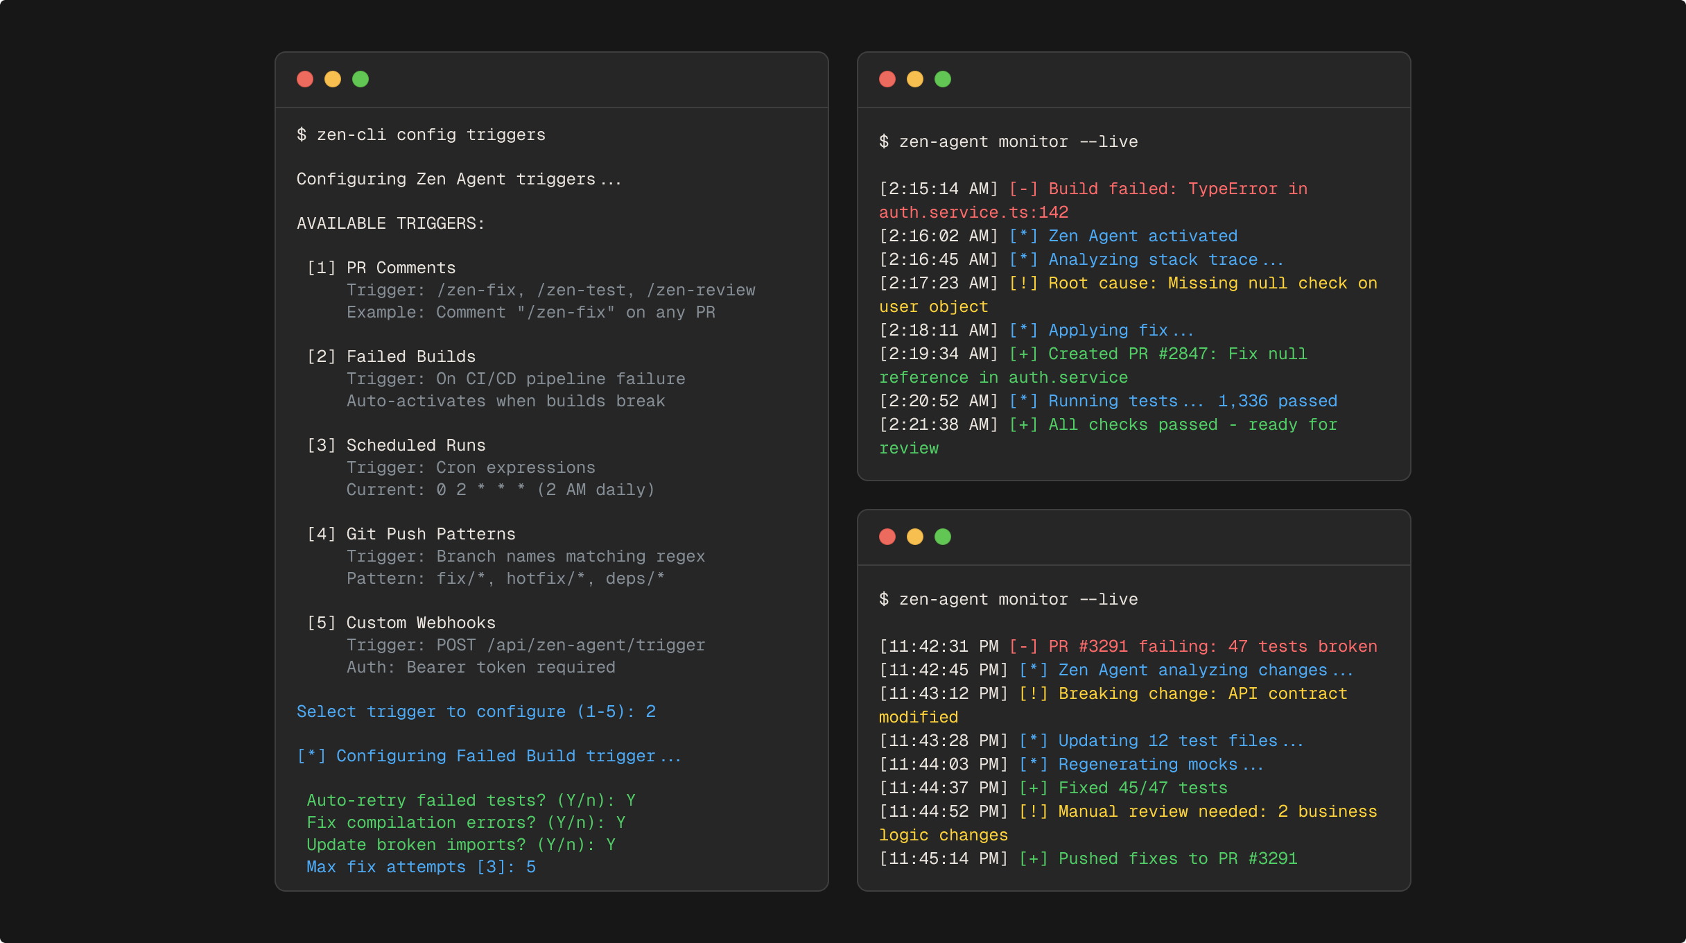Click red dot on PR #3291 monitor window

tap(887, 537)
